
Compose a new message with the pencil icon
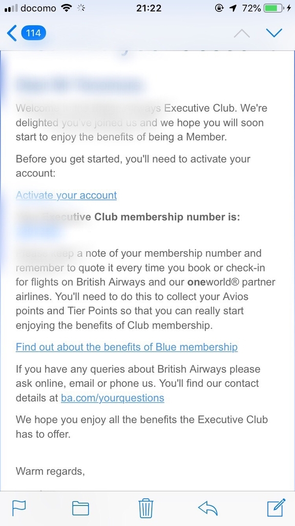click(277, 508)
